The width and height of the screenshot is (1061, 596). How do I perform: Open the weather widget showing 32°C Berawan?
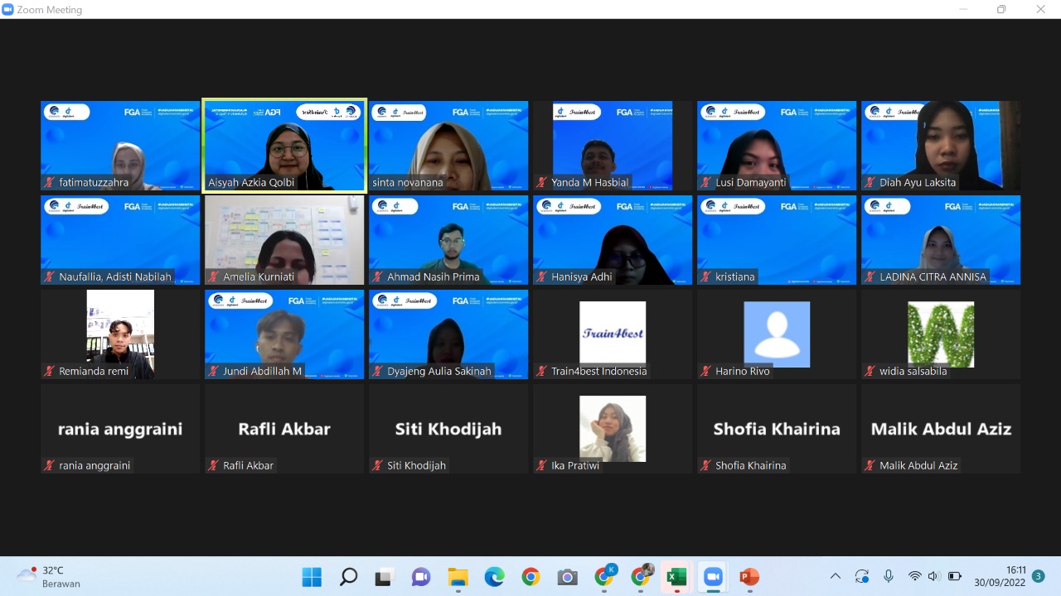pyautogui.click(x=50, y=577)
